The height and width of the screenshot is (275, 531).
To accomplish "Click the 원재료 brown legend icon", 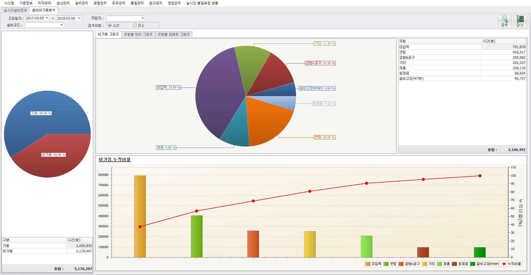I will (x=454, y=264).
